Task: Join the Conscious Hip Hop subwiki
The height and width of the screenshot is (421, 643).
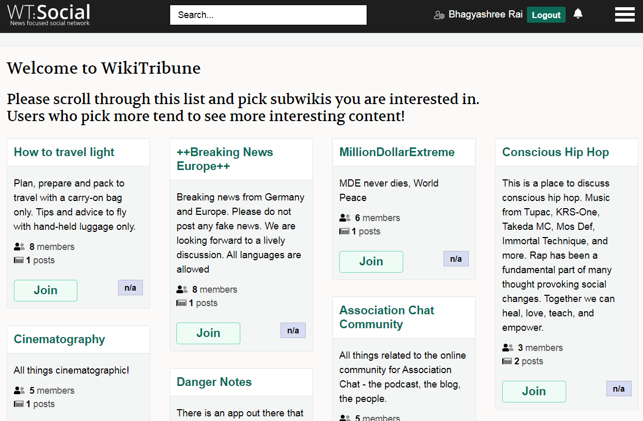Action: point(534,392)
